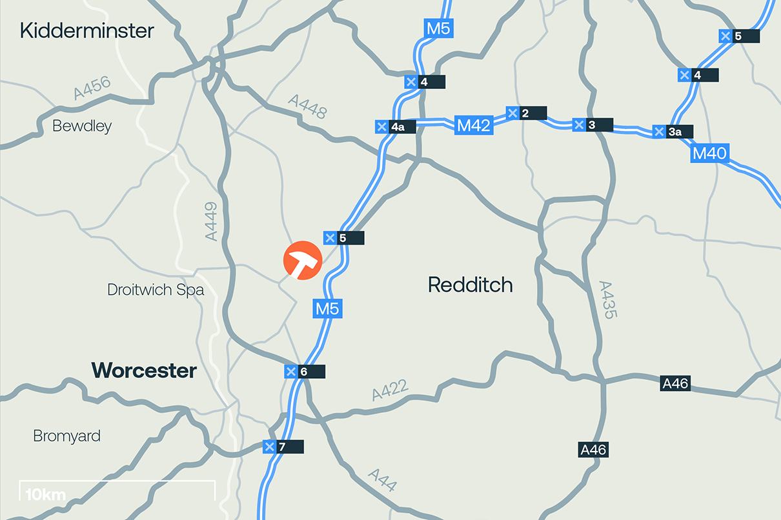
Task: Click the M42 junction 3 marker
Action: (593, 125)
